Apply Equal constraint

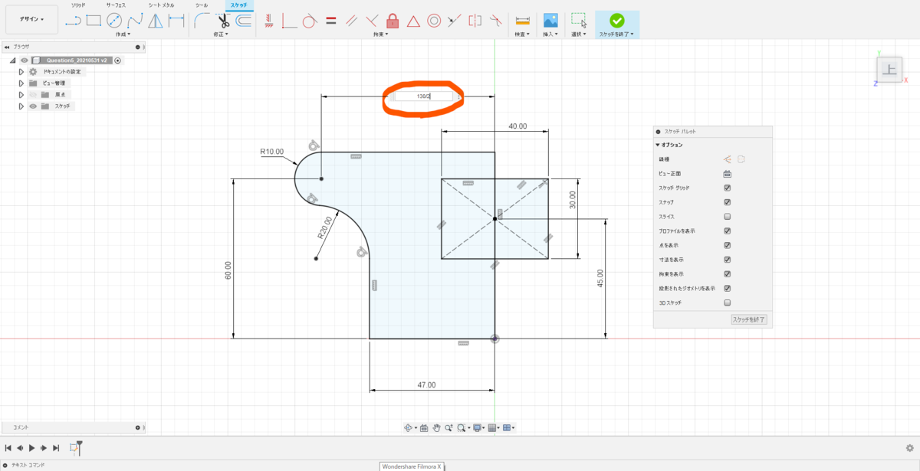coord(330,20)
